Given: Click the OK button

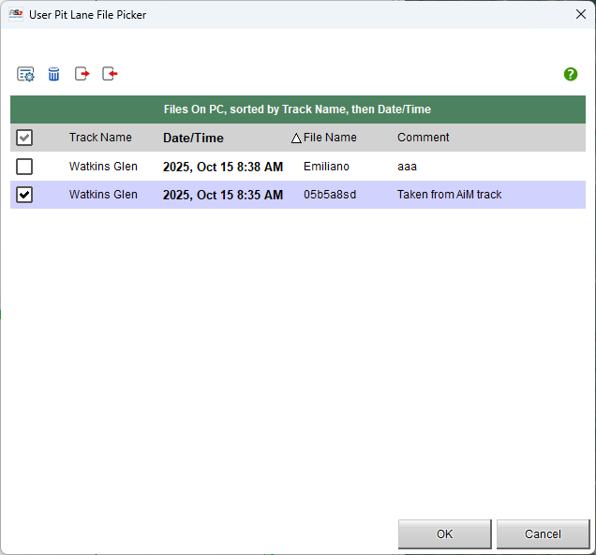Looking at the screenshot, I should (x=444, y=534).
